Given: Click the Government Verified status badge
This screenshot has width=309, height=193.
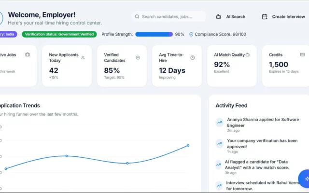Looking at the screenshot, I should point(59,34).
